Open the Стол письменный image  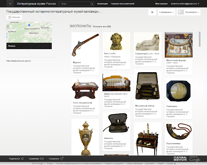(x=85, y=89)
